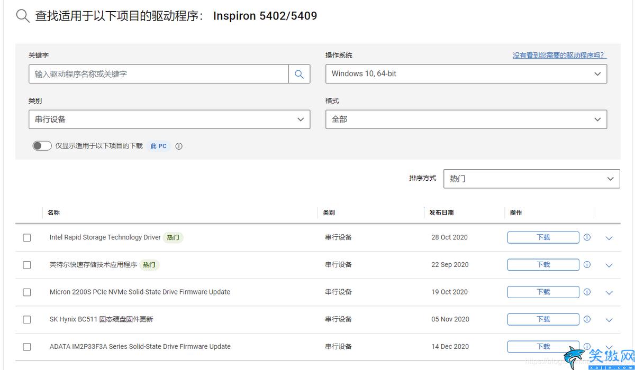Viewport: 635px width, 370px height.
Task: Open info icon for Micron 2200S firmware row
Action: [x=587, y=292]
